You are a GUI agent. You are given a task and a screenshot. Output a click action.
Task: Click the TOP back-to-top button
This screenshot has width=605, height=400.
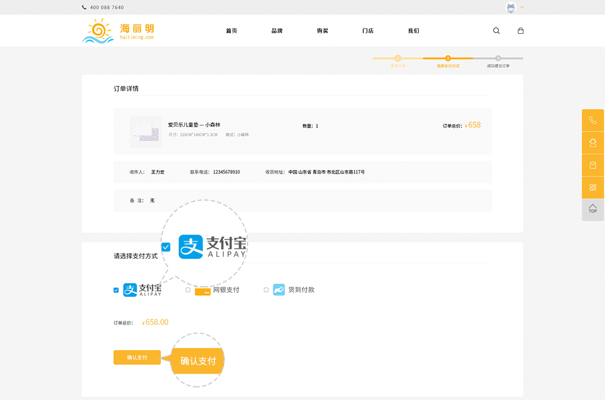[593, 210]
